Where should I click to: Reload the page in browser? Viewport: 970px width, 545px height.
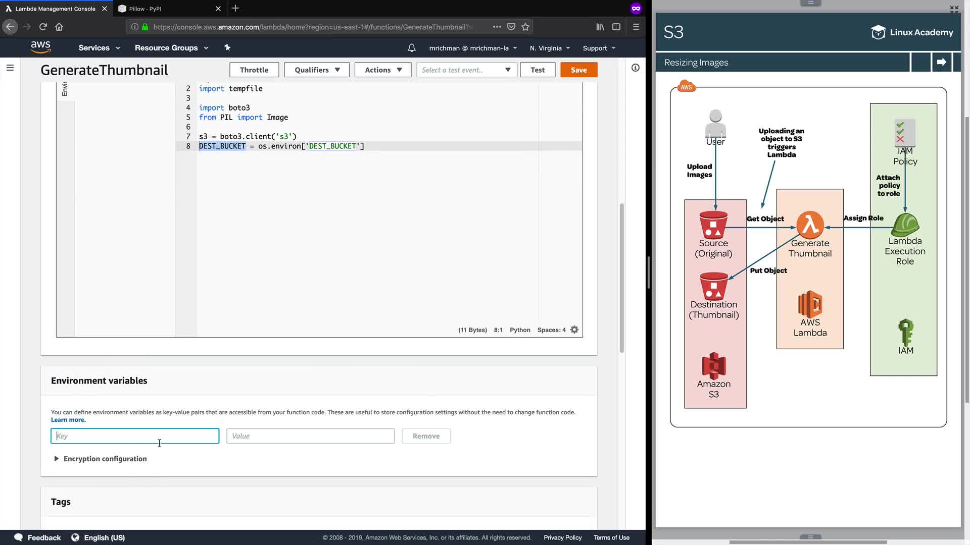pyautogui.click(x=43, y=27)
